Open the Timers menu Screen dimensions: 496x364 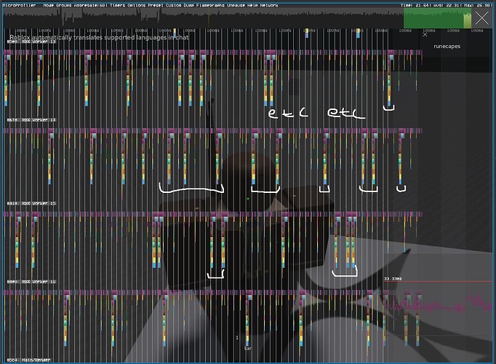pyautogui.click(x=118, y=5)
